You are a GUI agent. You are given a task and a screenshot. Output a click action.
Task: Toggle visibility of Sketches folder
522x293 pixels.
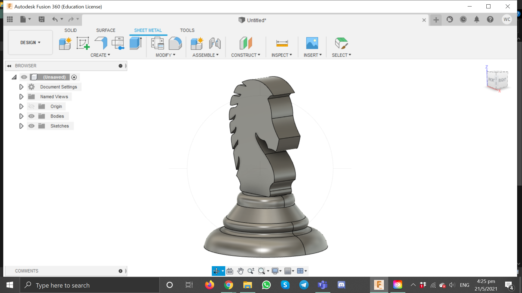click(x=32, y=126)
